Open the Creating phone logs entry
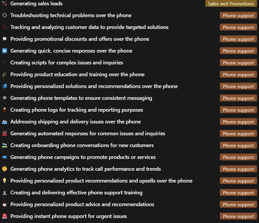This screenshot has width=259, height=223. coord(77,110)
